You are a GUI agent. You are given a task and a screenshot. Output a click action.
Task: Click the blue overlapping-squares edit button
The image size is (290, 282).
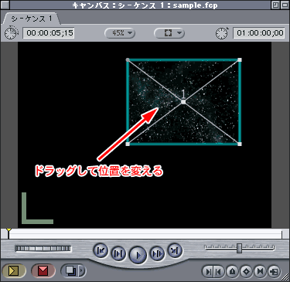pyautogui.click(x=70, y=270)
